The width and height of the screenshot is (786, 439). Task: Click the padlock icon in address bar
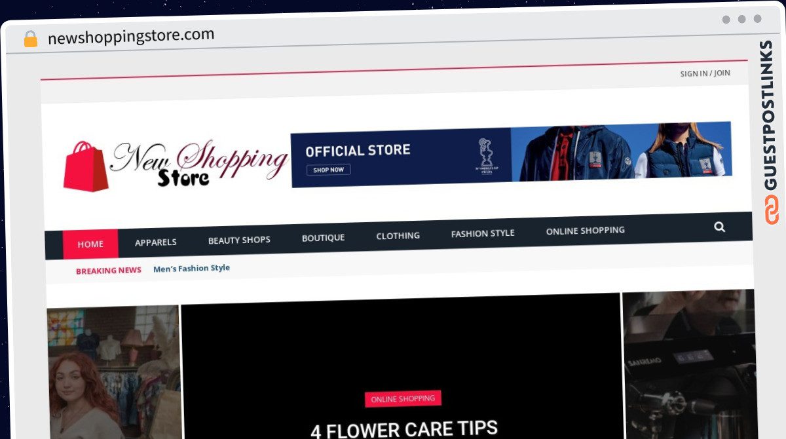(30, 39)
